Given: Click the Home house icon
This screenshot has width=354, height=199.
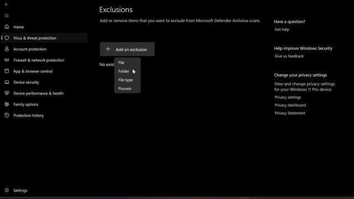Looking at the screenshot, I should pos(7,27).
